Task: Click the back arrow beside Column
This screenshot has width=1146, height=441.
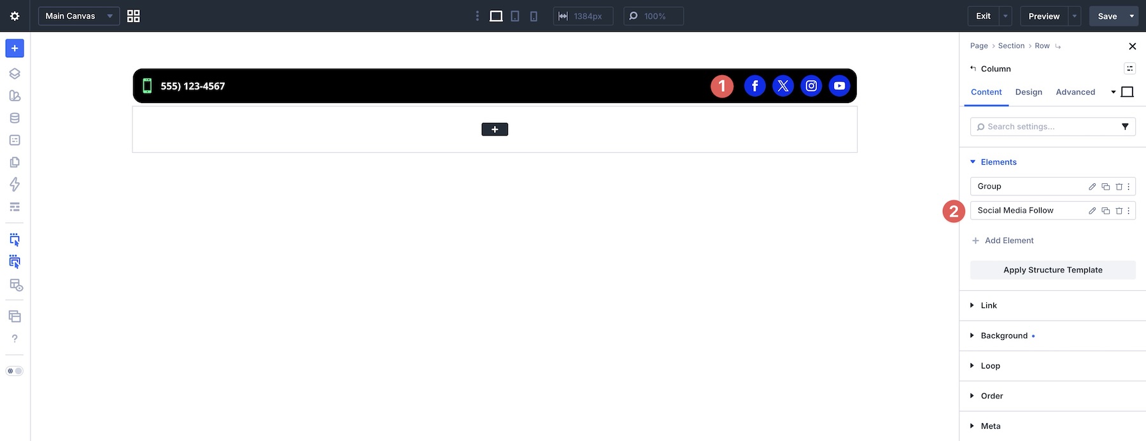Action: (x=973, y=69)
